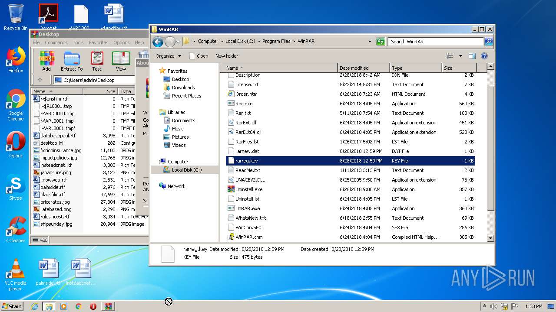
Task: Click Windows Media Player taskbar icon
Action: point(64,306)
